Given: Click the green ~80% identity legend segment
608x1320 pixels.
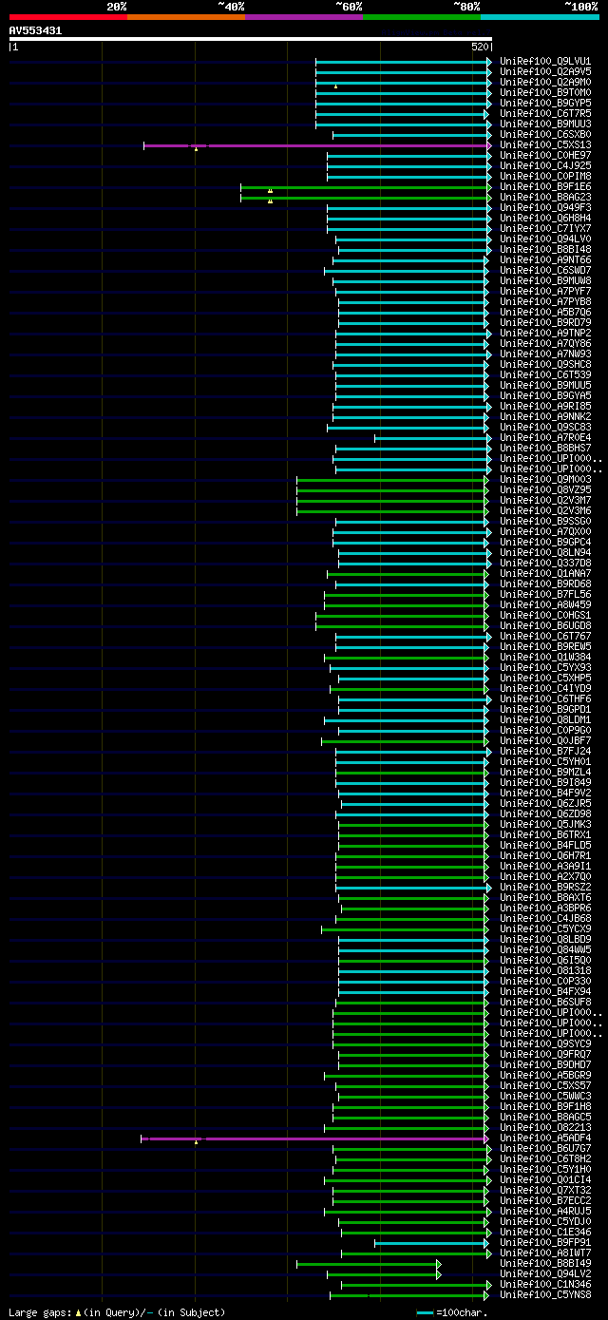Looking at the screenshot, I should (x=422, y=17).
